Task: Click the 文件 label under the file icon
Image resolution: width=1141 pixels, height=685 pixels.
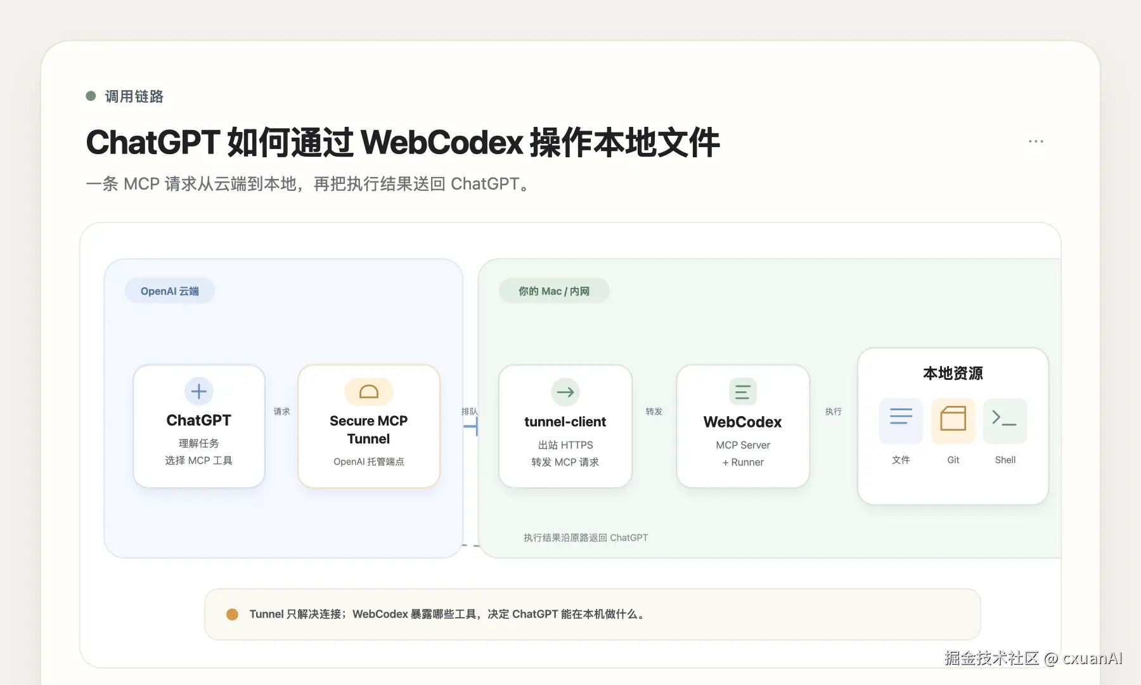Action: point(901,460)
